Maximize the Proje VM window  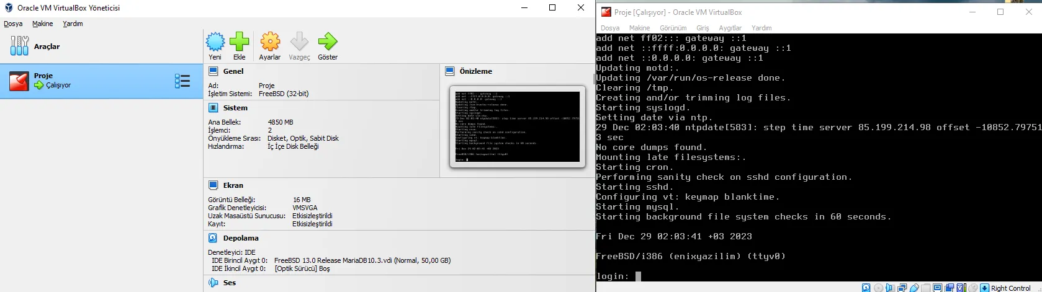click(x=1000, y=12)
